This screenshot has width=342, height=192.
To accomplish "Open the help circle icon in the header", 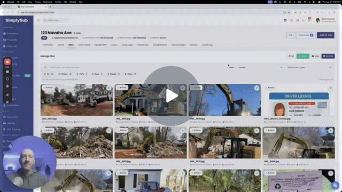I will click(291, 20).
